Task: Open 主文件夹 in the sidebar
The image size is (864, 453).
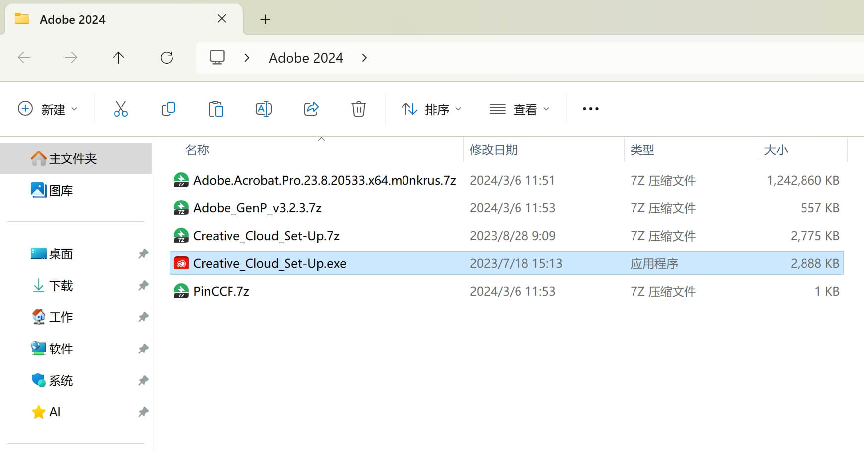Action: pyautogui.click(x=76, y=158)
